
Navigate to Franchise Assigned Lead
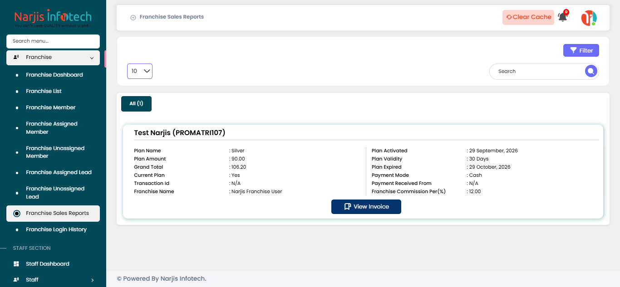[59, 172]
